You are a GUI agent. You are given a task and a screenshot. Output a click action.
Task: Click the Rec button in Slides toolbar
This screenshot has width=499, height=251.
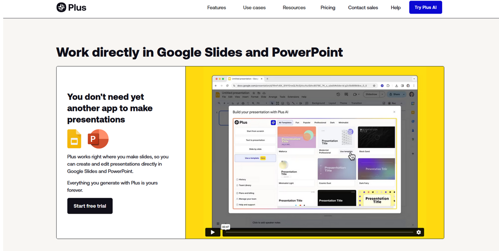[392, 103]
